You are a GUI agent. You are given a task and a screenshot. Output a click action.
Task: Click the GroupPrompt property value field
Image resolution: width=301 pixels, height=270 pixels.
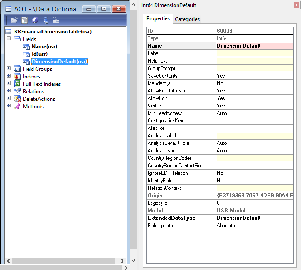pos(255,68)
